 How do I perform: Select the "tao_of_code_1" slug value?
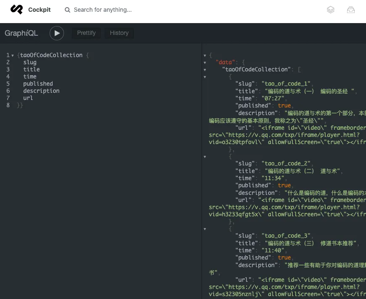click(286, 84)
